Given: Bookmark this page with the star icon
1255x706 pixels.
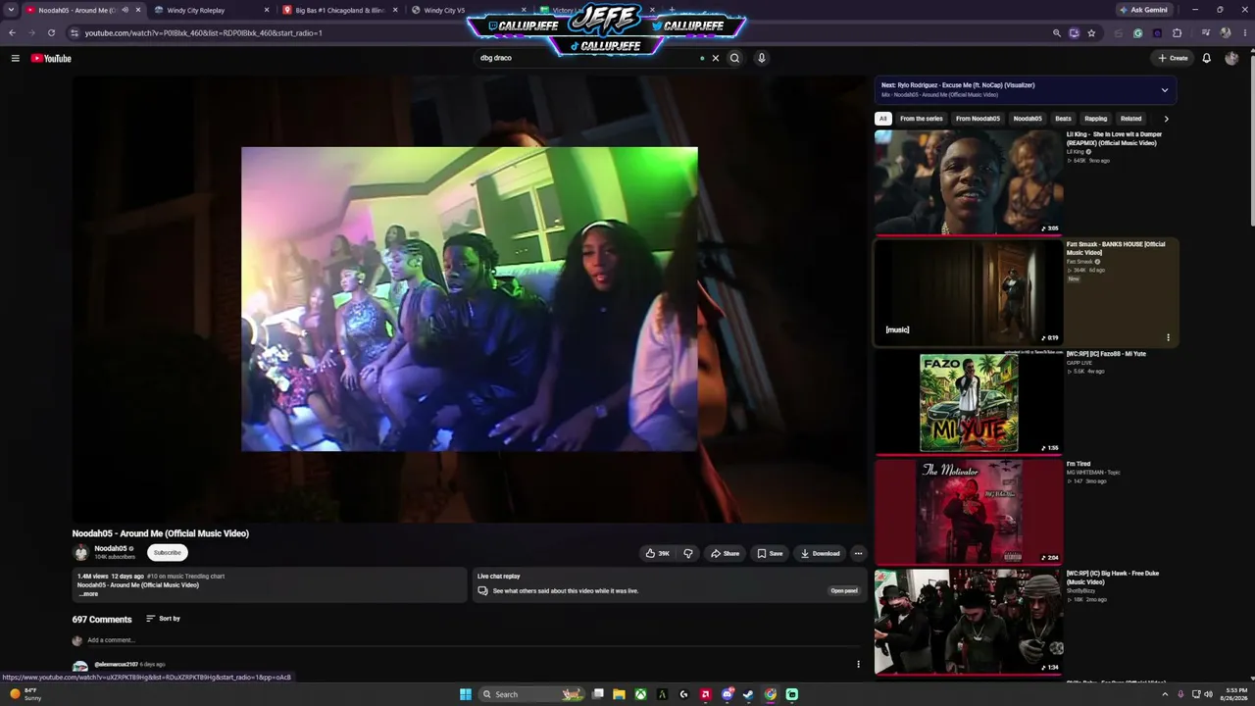Looking at the screenshot, I should click(x=1091, y=32).
